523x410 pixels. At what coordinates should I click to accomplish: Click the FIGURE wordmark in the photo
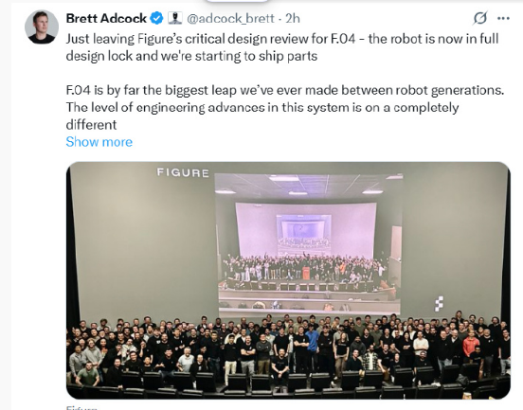coord(183,172)
